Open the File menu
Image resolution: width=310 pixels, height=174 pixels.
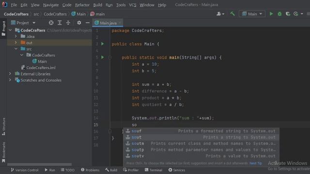click(14, 5)
